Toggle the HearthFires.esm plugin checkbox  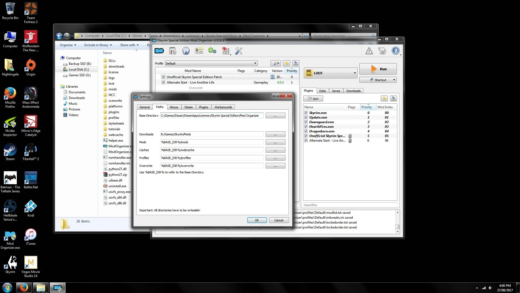(306, 127)
